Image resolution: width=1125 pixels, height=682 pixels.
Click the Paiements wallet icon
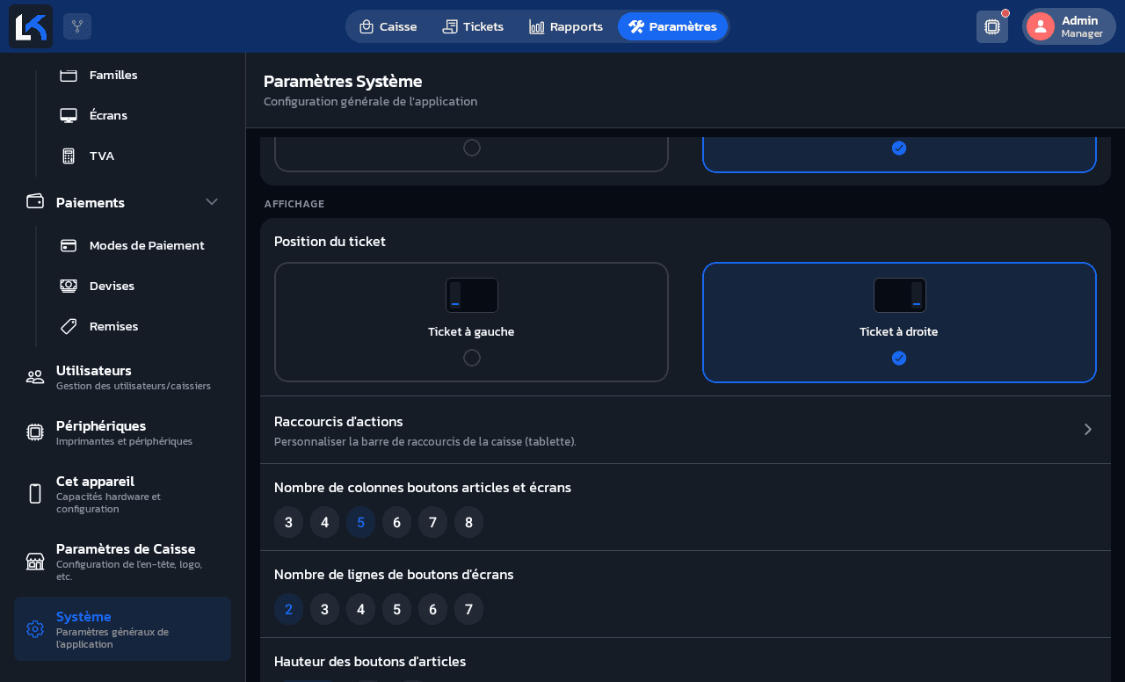click(x=35, y=201)
